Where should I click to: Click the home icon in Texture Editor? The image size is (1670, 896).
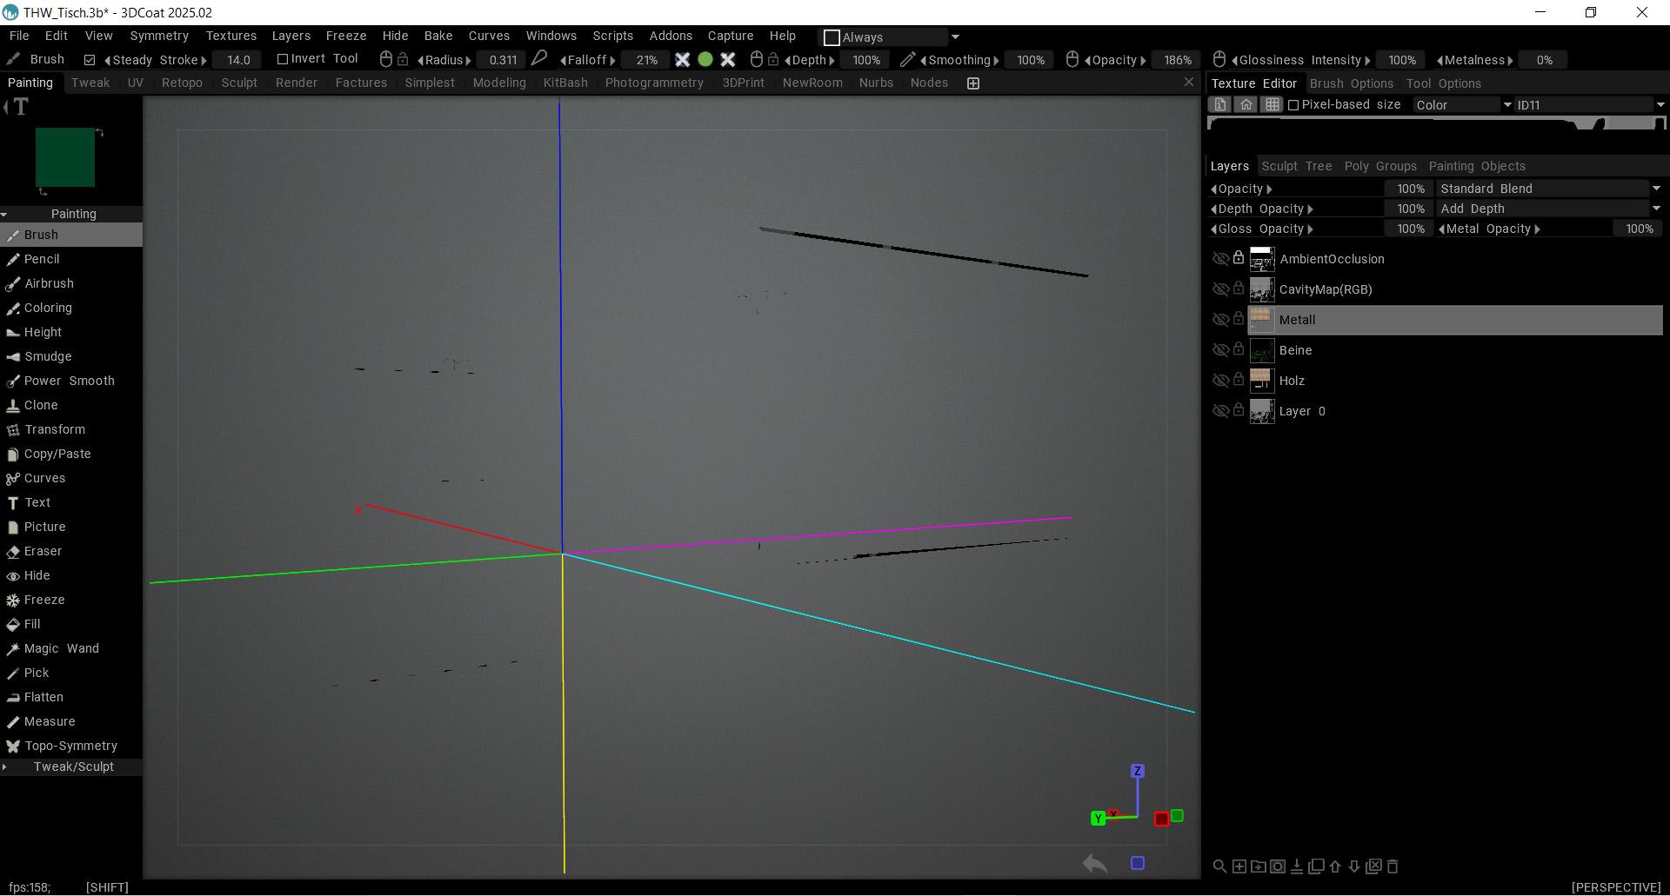(x=1246, y=104)
